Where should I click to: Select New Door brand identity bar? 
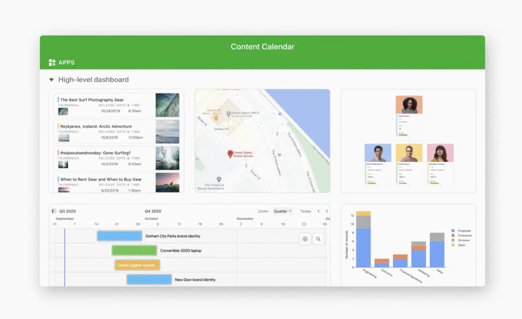coord(149,279)
